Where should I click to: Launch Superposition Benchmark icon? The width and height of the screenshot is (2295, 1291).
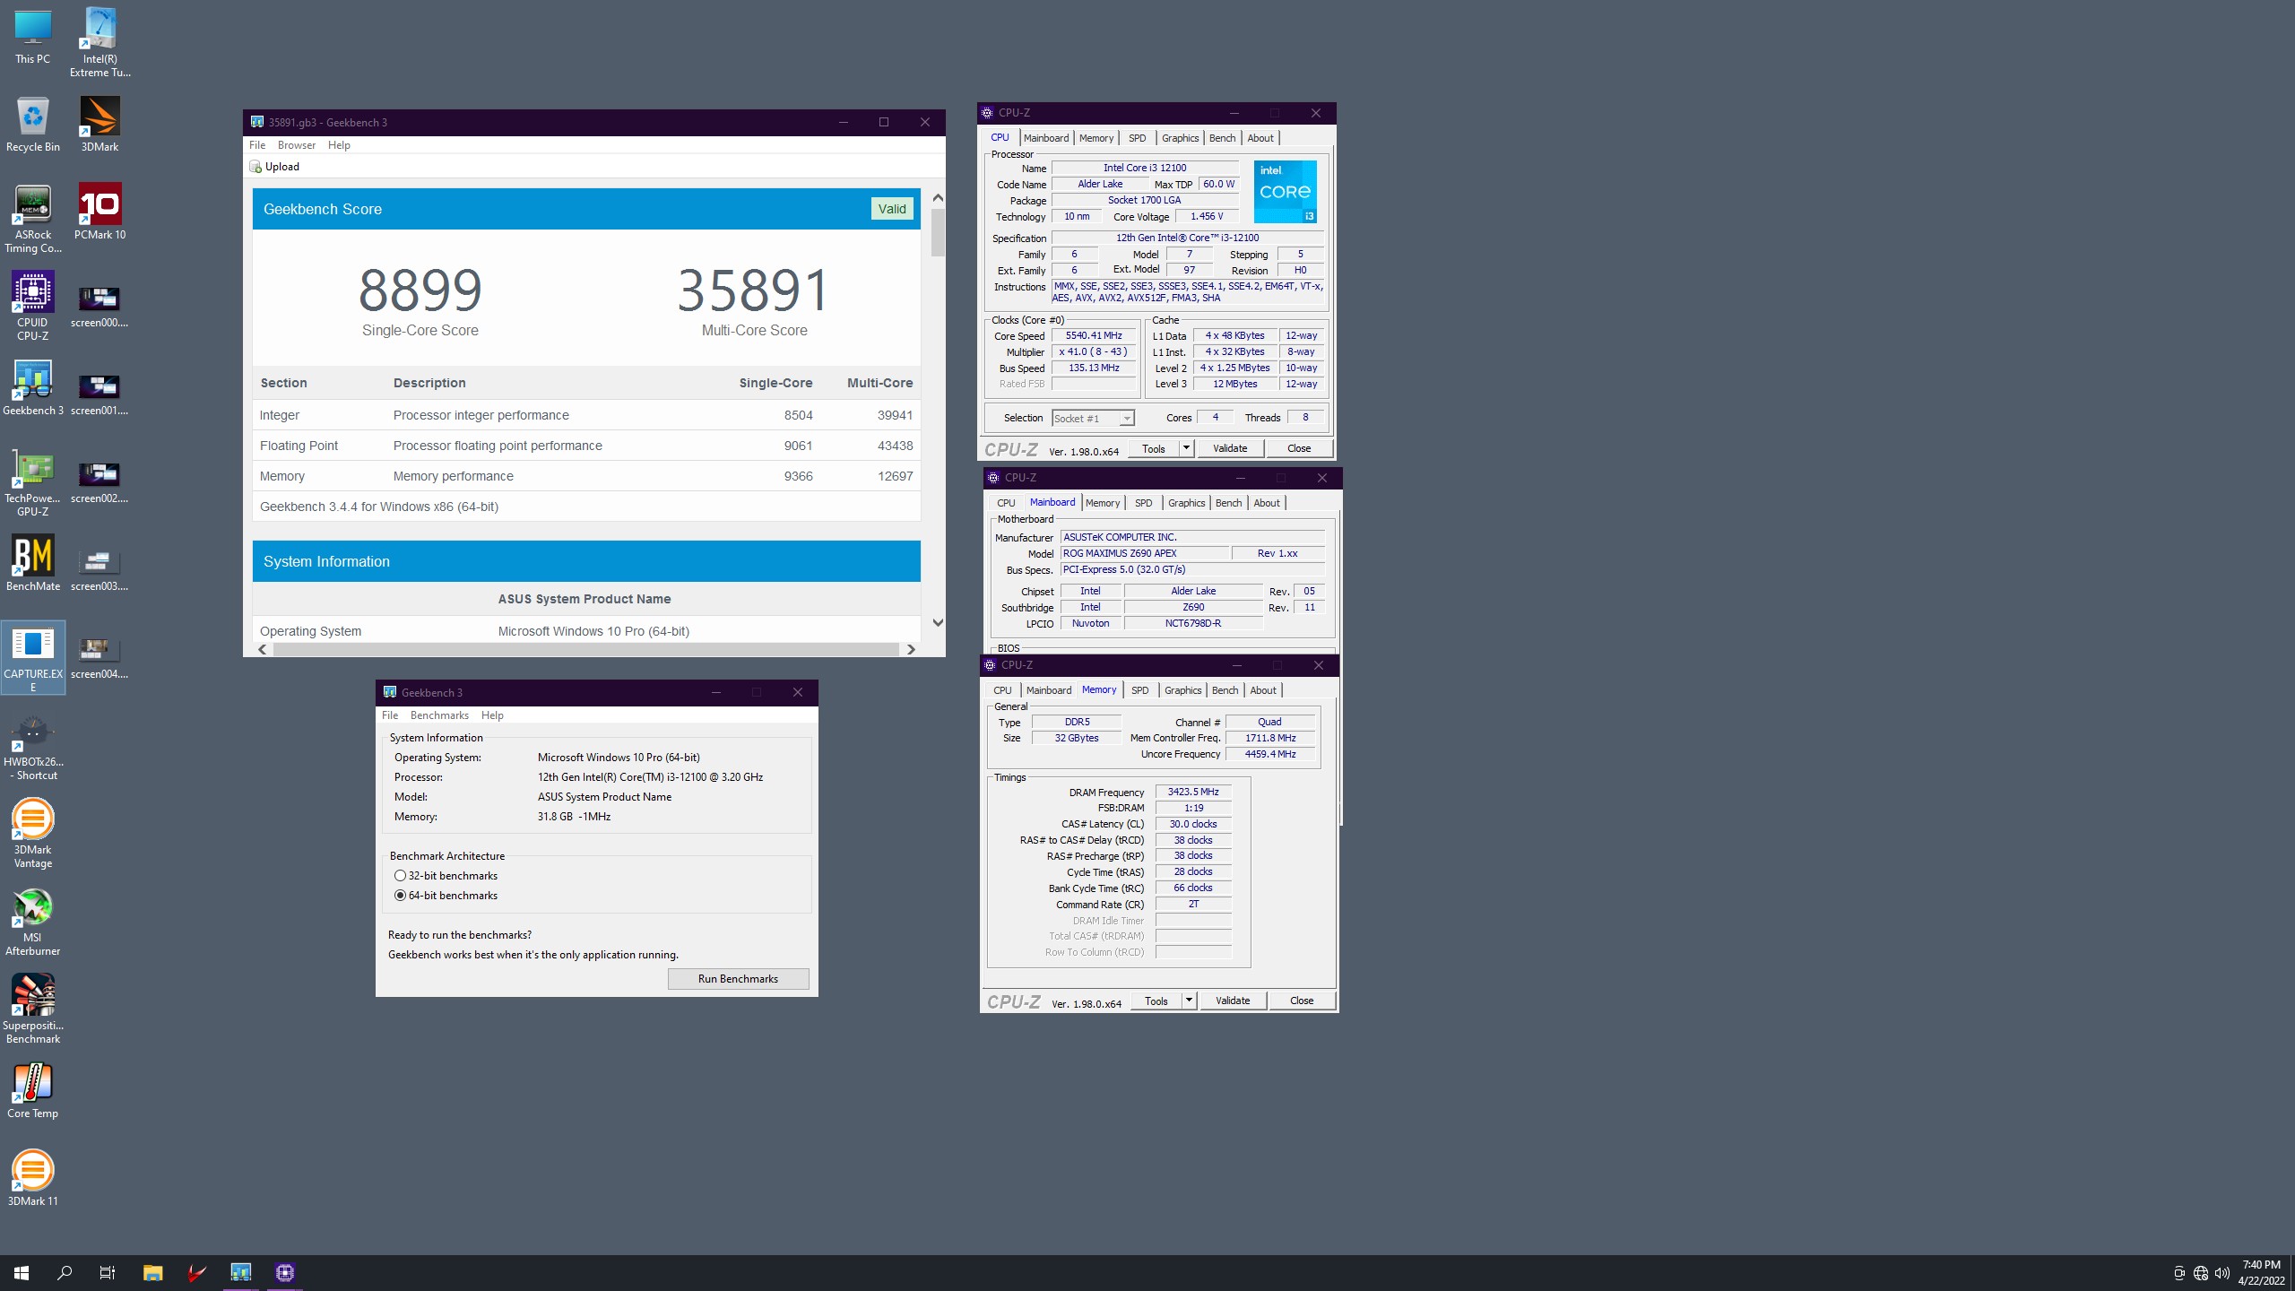tap(33, 1009)
